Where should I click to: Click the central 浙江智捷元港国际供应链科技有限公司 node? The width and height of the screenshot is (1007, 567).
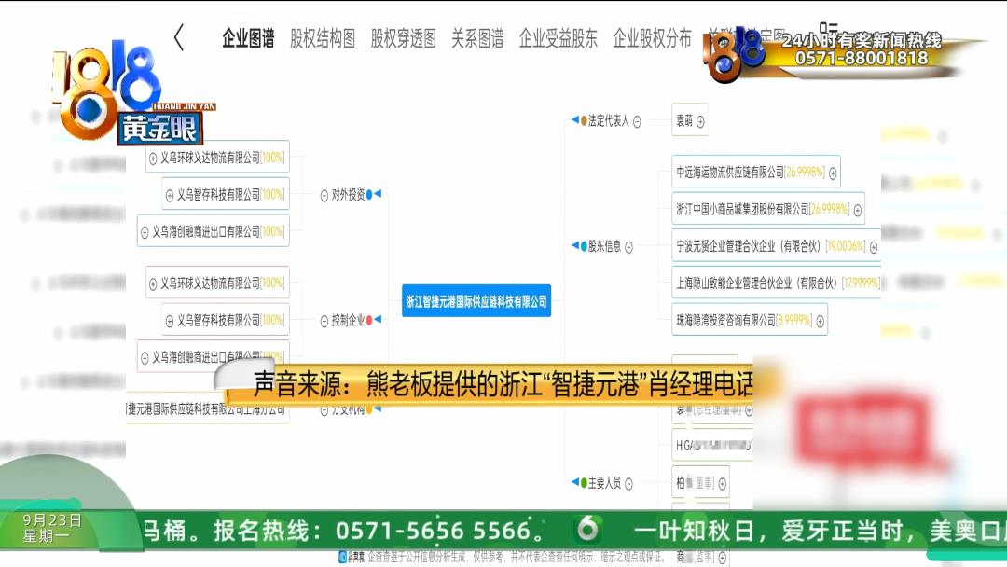[x=476, y=301]
